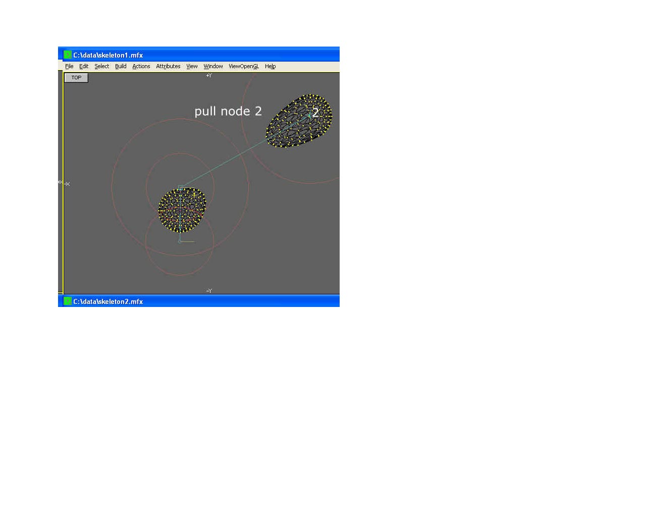This screenshot has width=646, height=517.
Task: Click the lower mesh blob
Action: pyautogui.click(x=182, y=210)
